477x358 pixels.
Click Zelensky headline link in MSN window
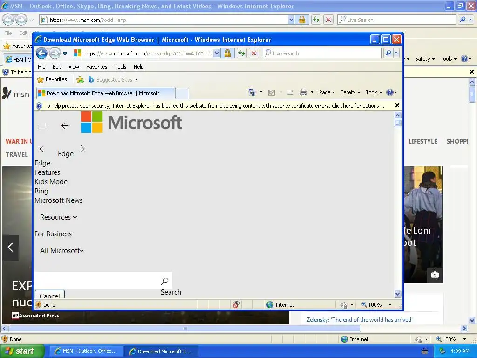[x=359, y=320]
